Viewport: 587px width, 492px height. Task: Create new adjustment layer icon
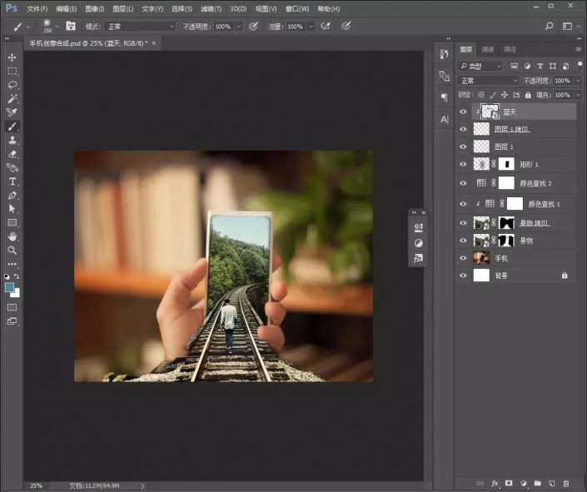(524, 484)
